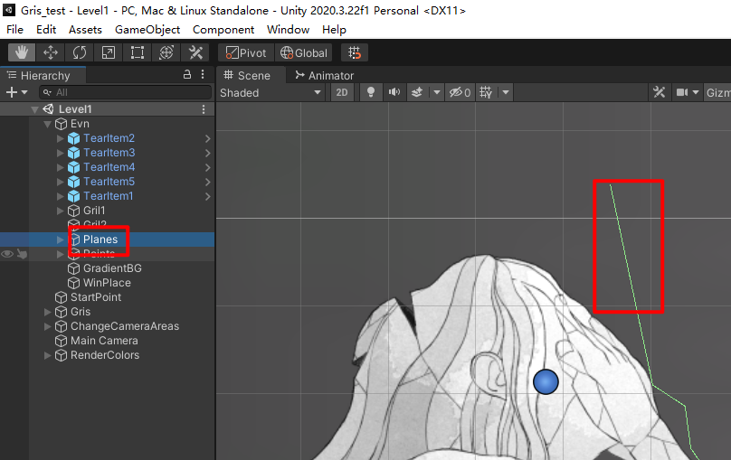Click the Hierarchy add object button

click(x=16, y=92)
